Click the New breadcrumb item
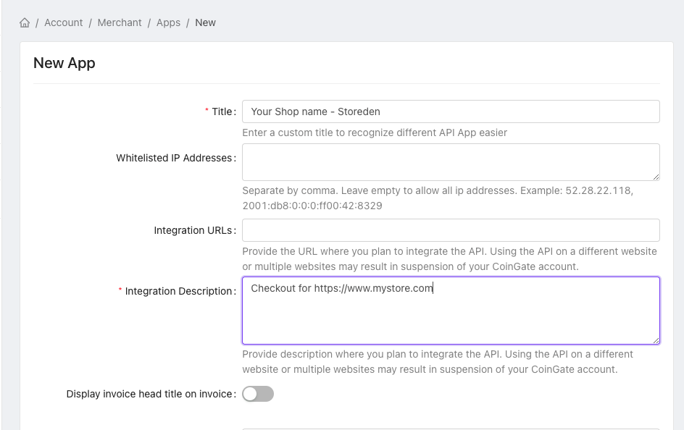The height and width of the screenshot is (430, 684). 205,22
